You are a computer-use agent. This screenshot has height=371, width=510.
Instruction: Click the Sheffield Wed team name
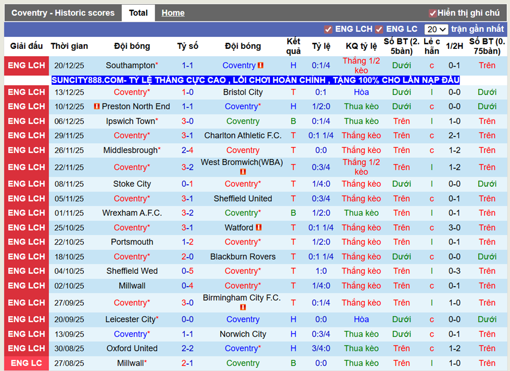[x=132, y=271]
